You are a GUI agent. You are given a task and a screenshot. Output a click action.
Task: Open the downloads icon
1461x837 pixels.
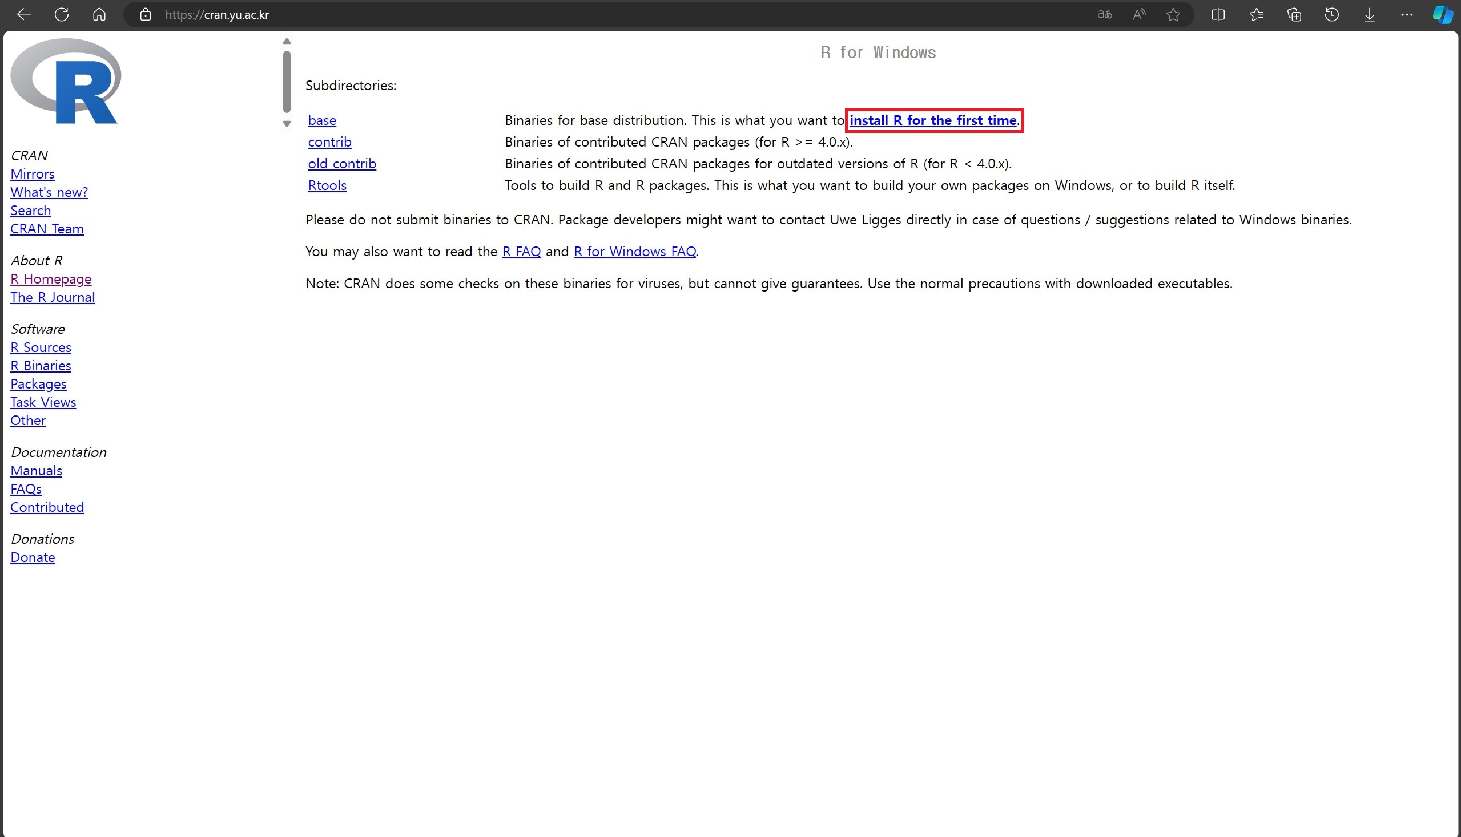click(1369, 14)
